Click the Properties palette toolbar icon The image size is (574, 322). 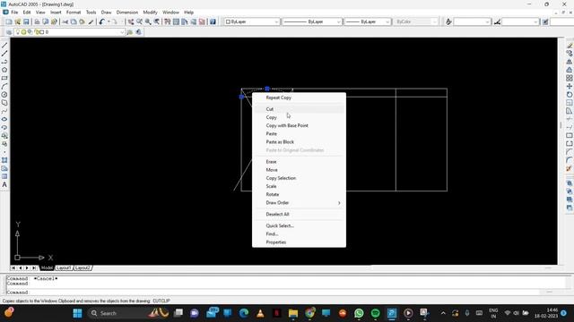pos(168,21)
